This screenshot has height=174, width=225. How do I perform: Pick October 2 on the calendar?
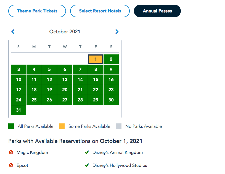111,59
